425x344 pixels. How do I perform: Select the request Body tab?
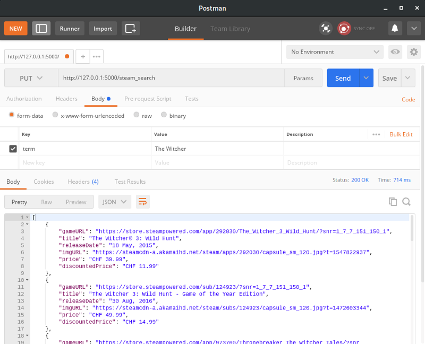(x=100, y=99)
